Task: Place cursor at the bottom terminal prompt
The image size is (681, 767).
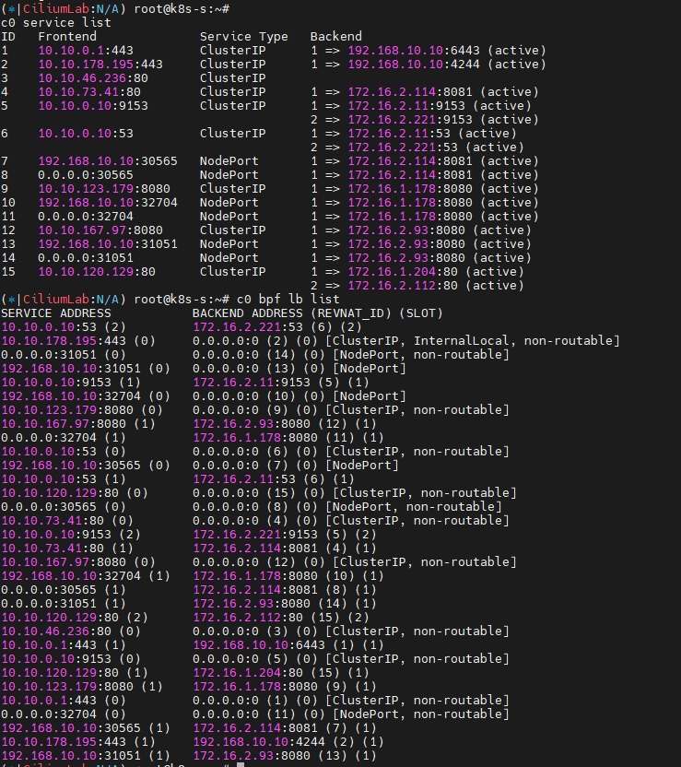Action: tap(240, 763)
